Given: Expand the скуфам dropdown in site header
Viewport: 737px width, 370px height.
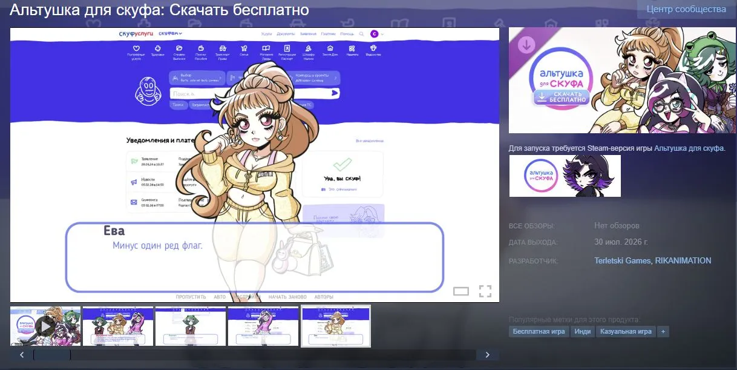Looking at the screenshot, I should [170, 34].
